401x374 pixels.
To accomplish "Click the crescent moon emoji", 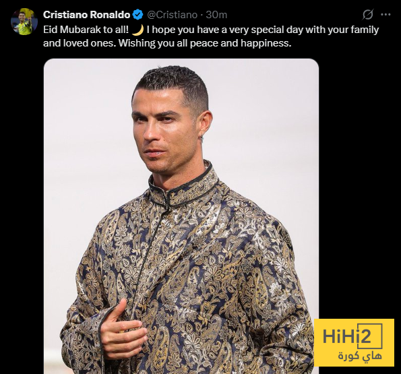I will (137, 30).
